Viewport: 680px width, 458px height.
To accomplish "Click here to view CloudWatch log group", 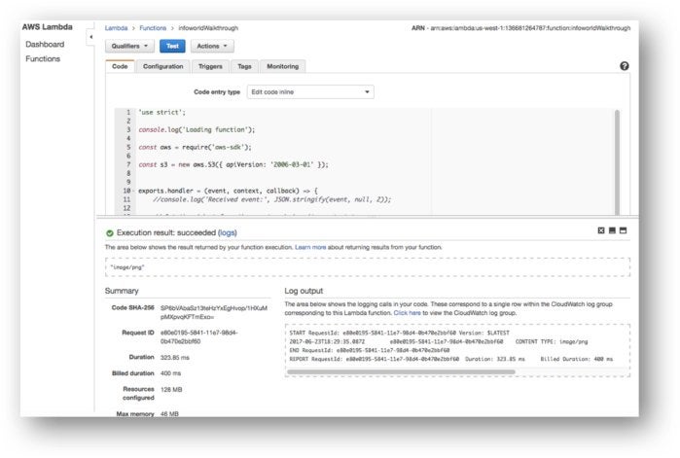I will [407, 313].
